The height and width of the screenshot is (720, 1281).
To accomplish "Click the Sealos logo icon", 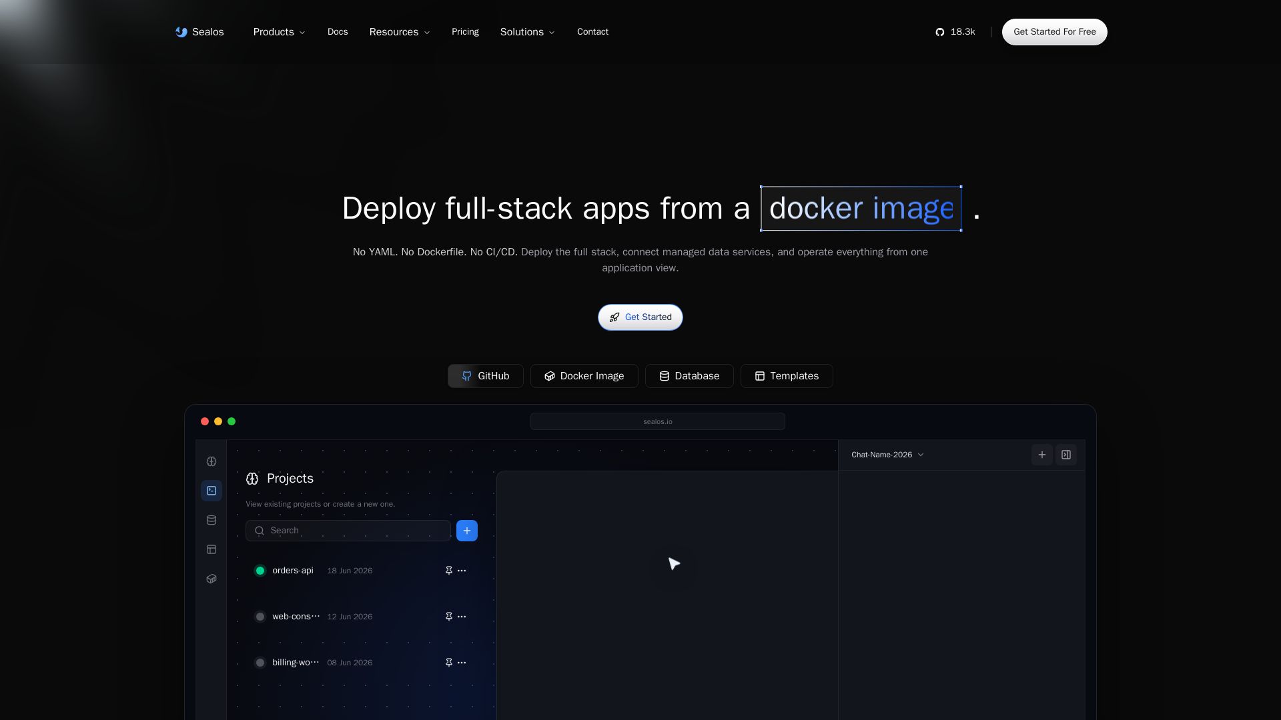I will click(181, 32).
